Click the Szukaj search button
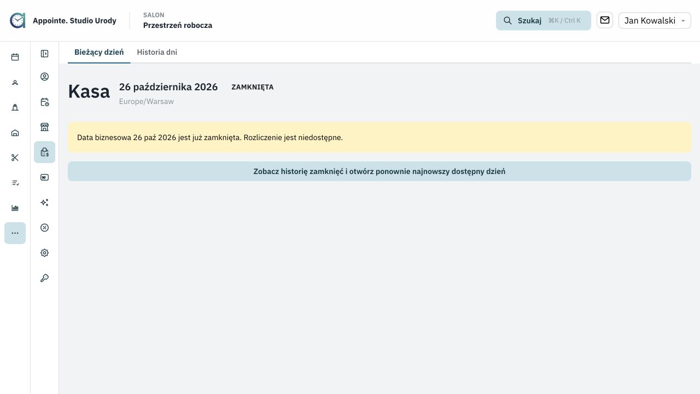This screenshot has height=394, width=700. (x=544, y=21)
